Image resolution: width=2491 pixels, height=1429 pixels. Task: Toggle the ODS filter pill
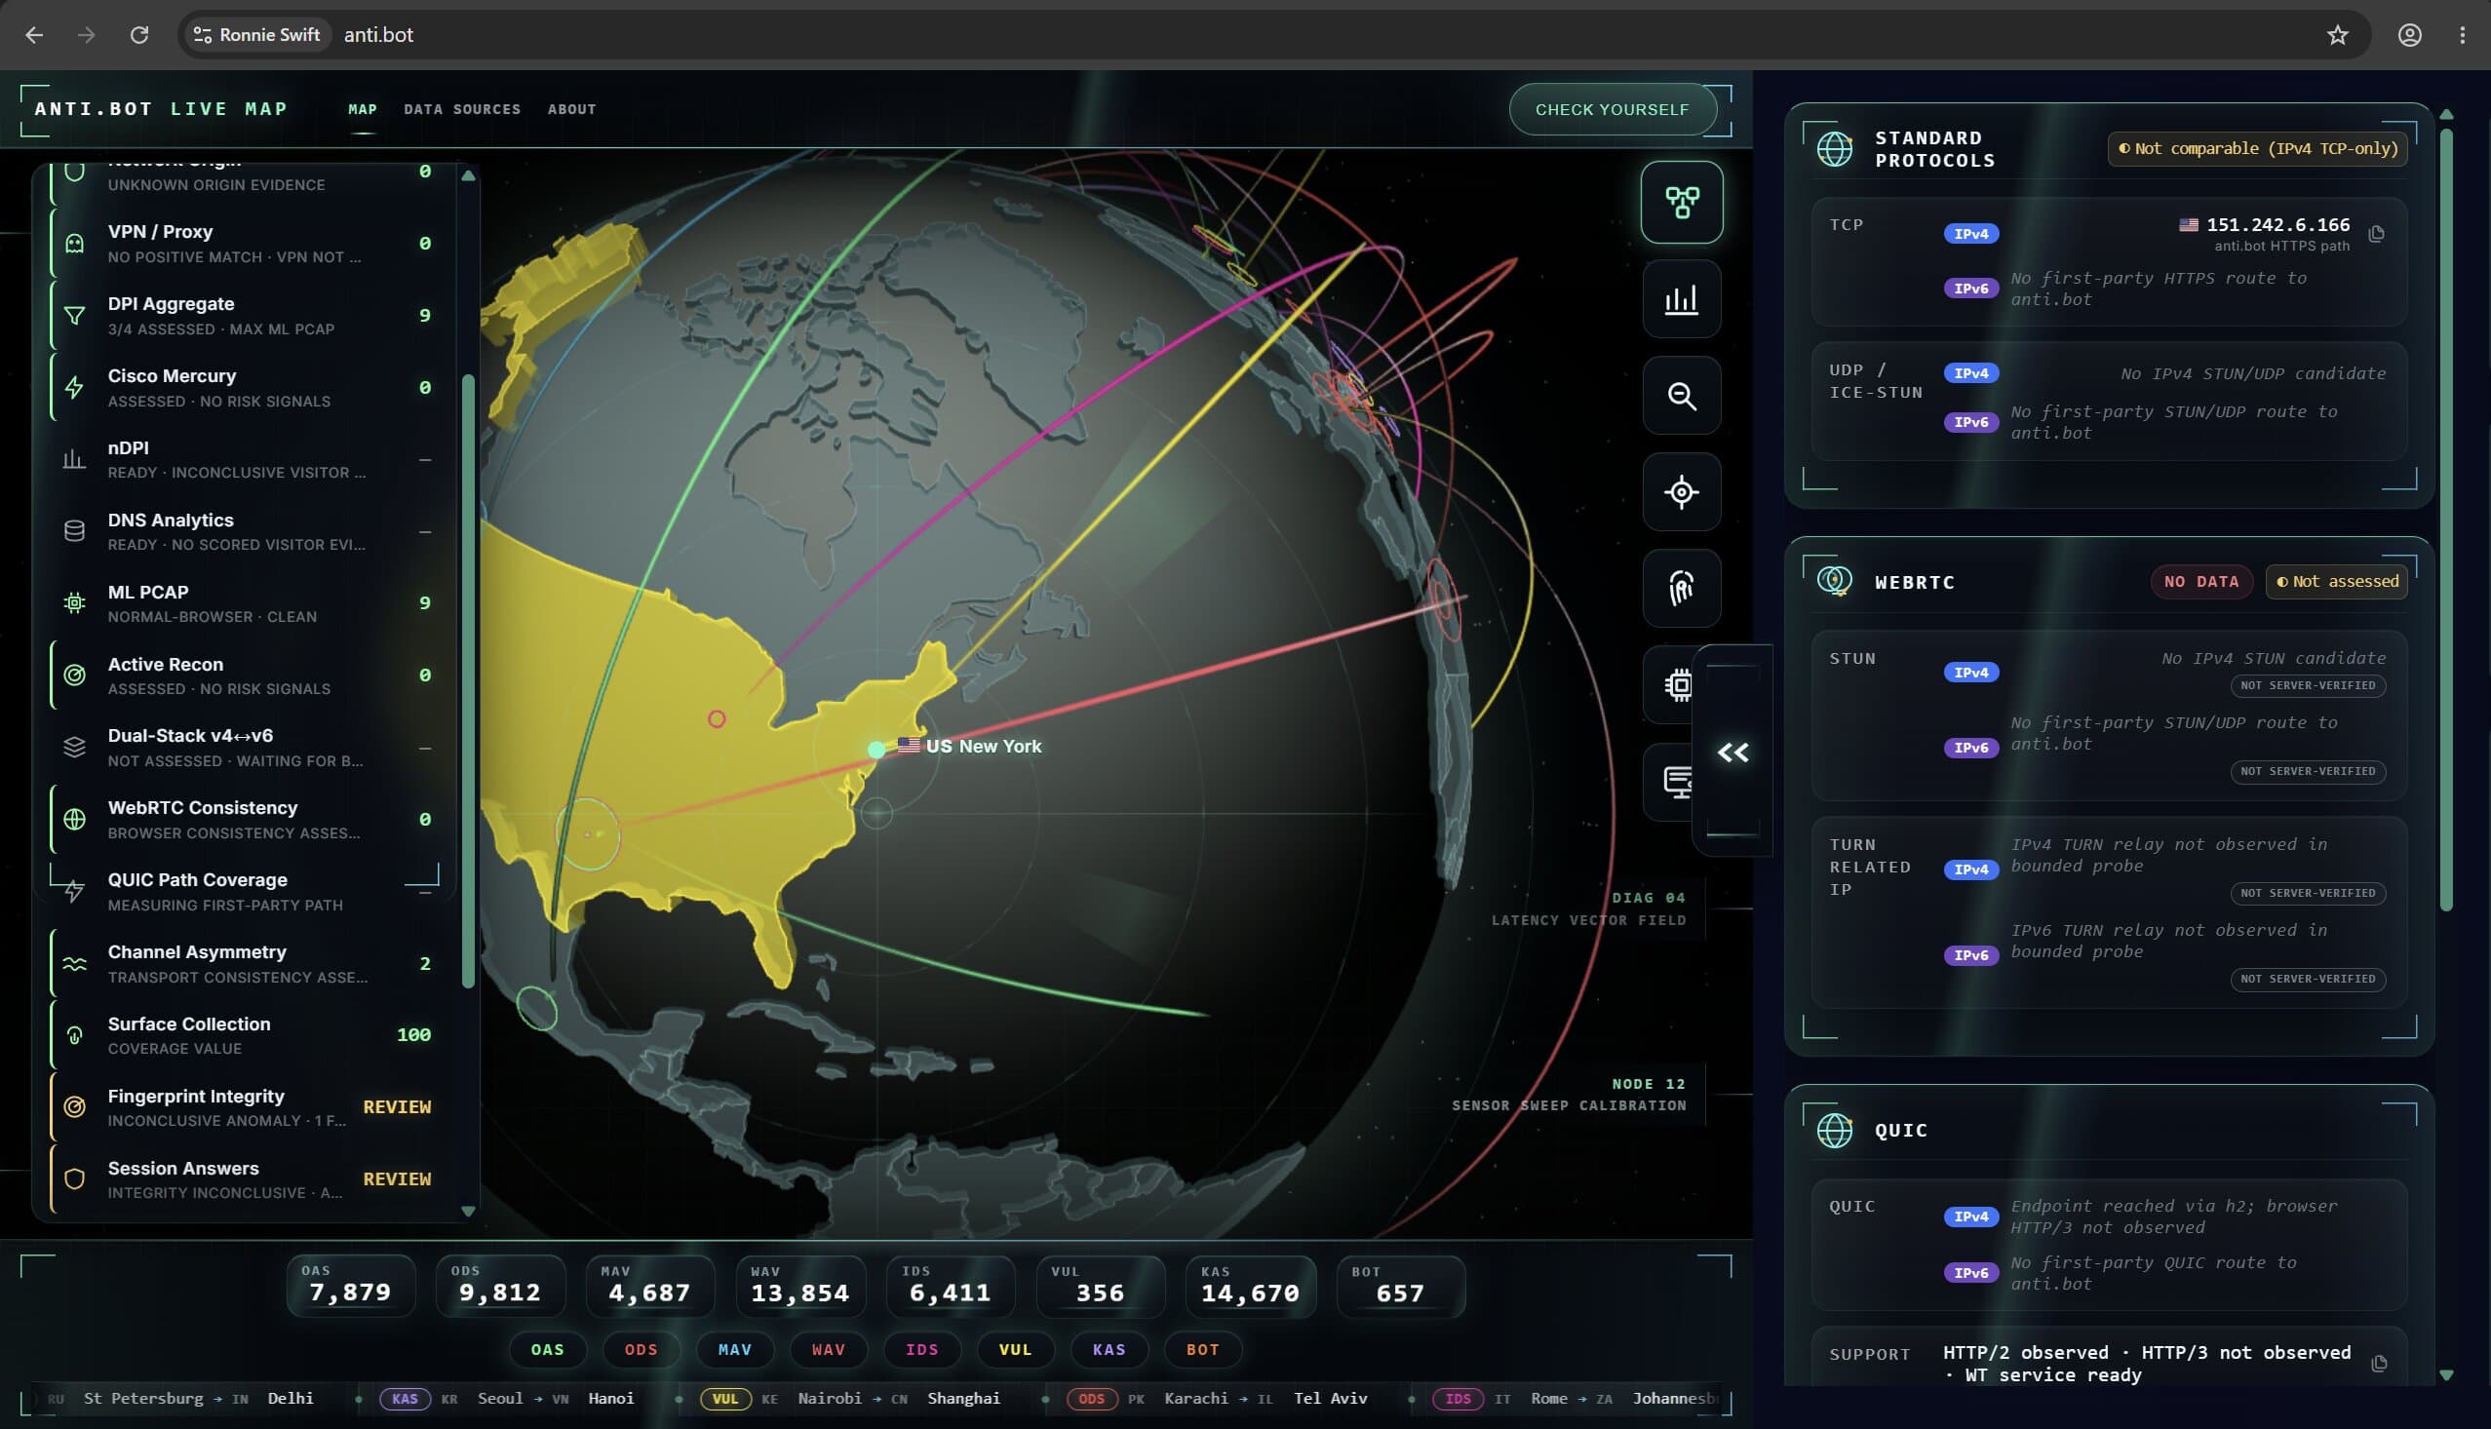(641, 1349)
